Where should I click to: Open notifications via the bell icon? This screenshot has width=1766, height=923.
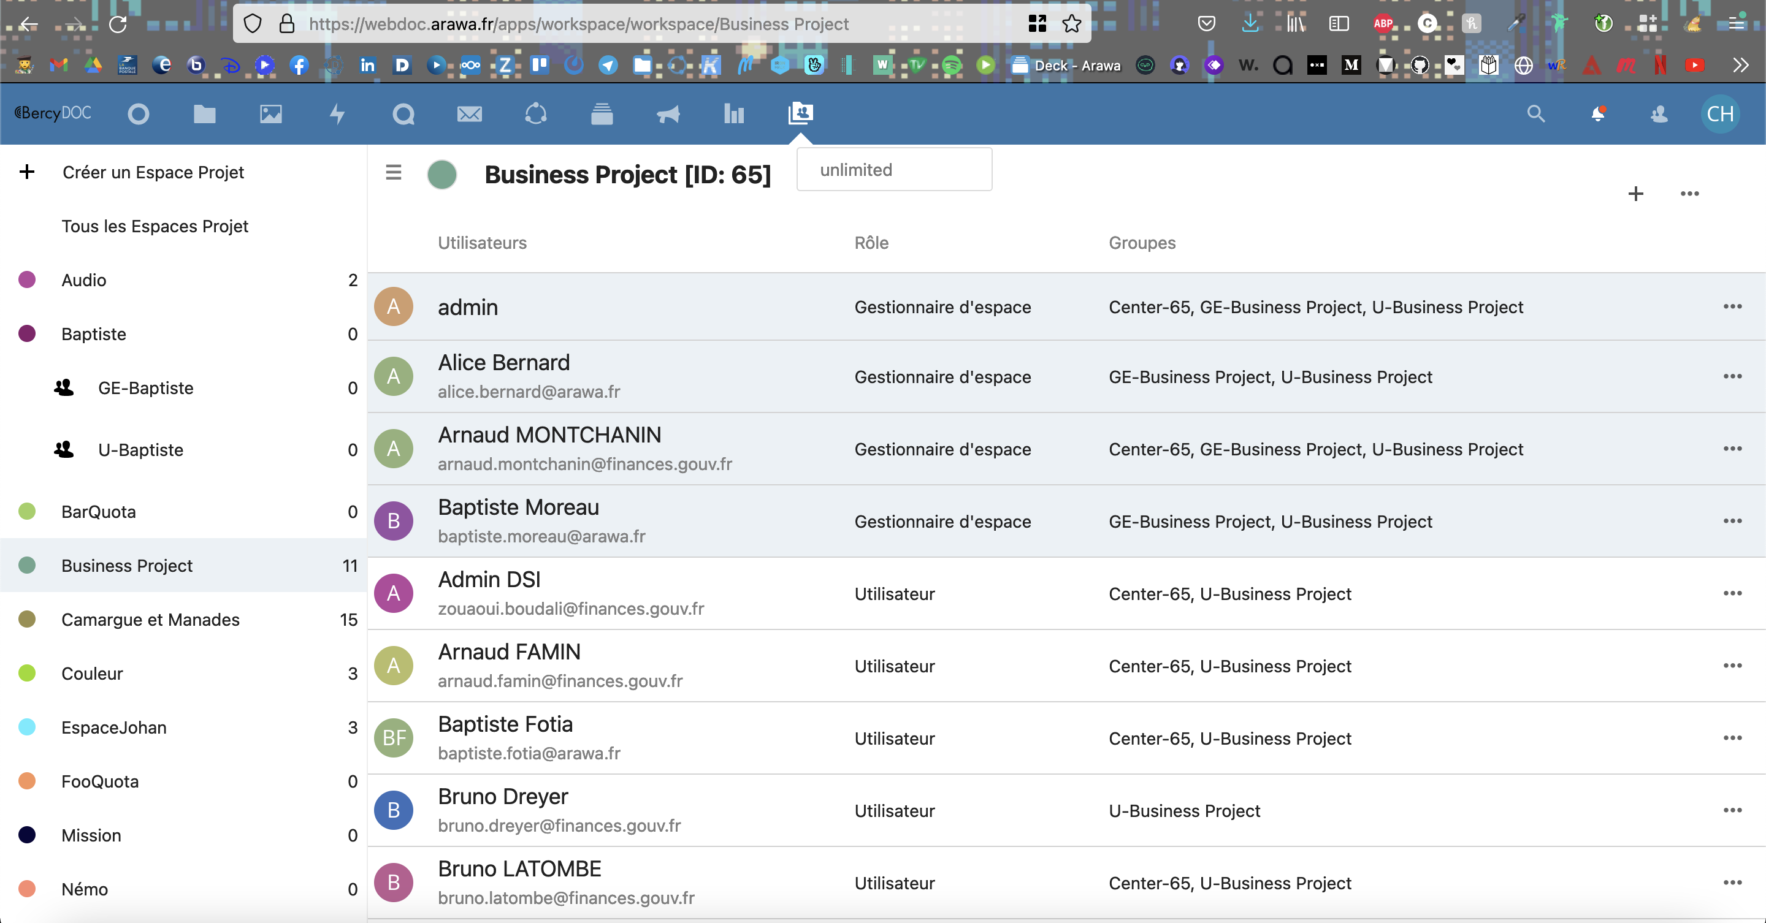tap(1597, 113)
